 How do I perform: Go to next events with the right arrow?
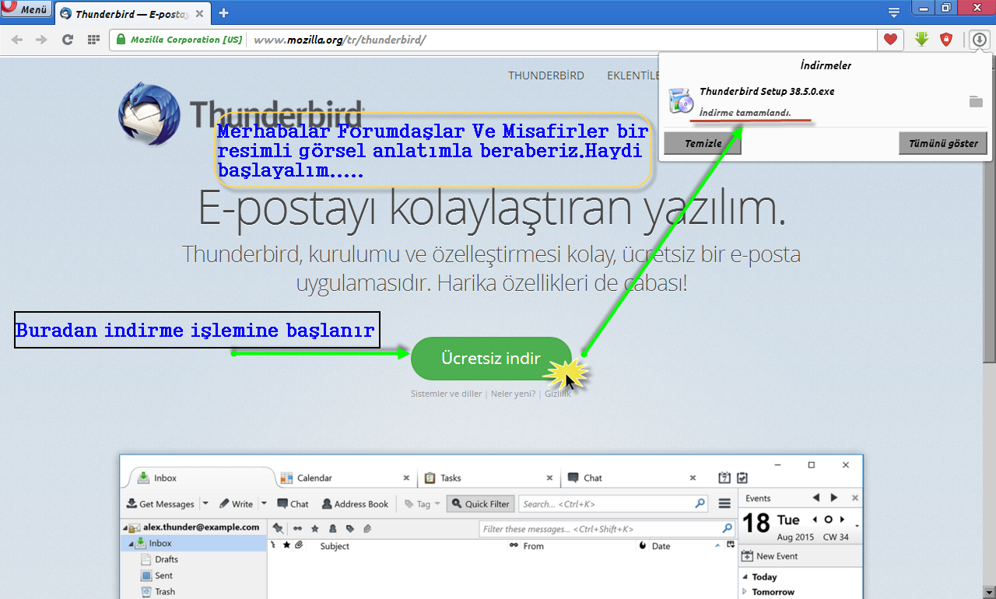(x=834, y=498)
